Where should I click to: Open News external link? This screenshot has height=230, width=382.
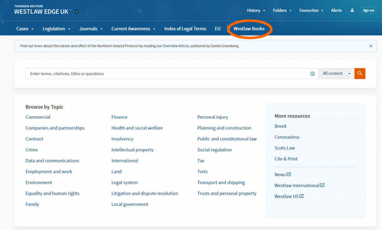click(x=282, y=175)
